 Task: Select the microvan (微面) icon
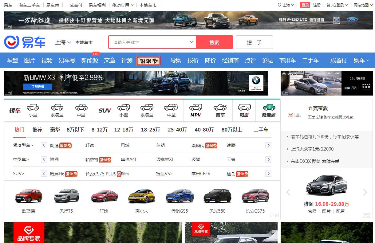click(x=244, y=108)
